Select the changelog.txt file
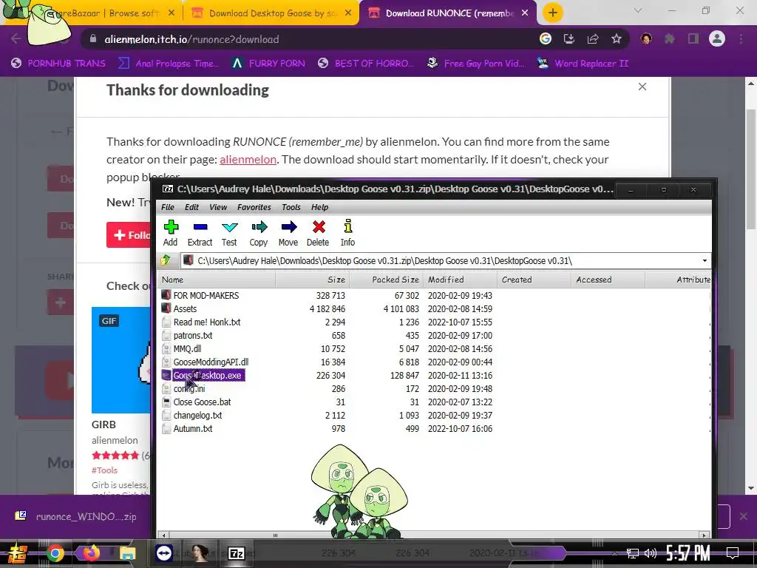Screen dimensions: 757x568 [x=197, y=416]
